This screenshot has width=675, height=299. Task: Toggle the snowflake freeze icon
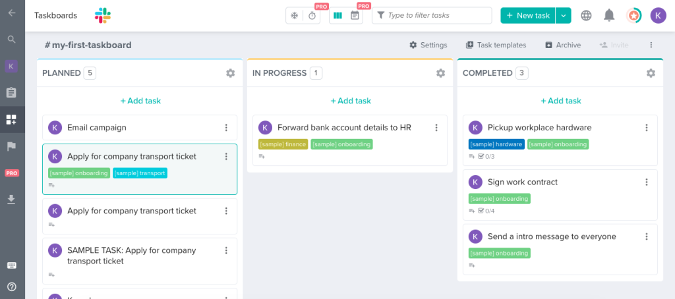click(295, 16)
